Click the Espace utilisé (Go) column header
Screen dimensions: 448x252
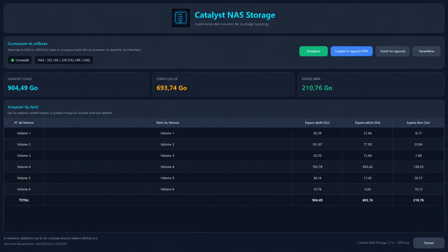pos(368,123)
